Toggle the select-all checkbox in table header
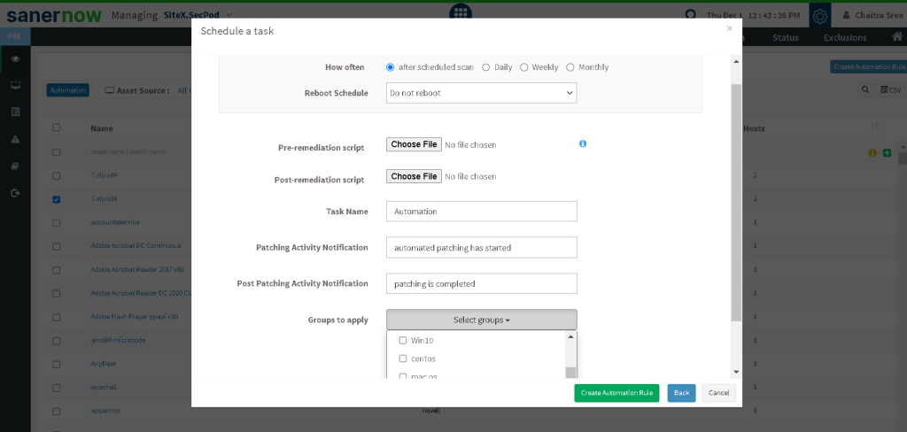Viewport: 907px width, 432px height. 56,127
